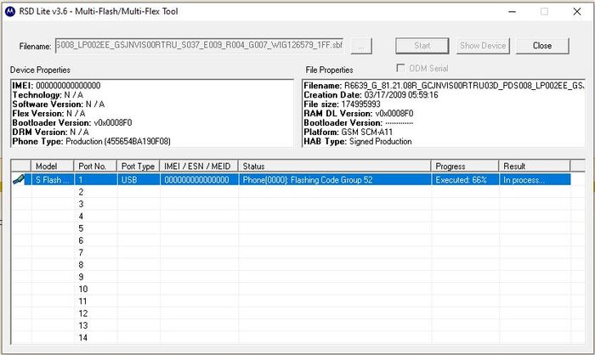Click the Progress column header
The width and height of the screenshot is (595, 355).
pyautogui.click(x=465, y=166)
